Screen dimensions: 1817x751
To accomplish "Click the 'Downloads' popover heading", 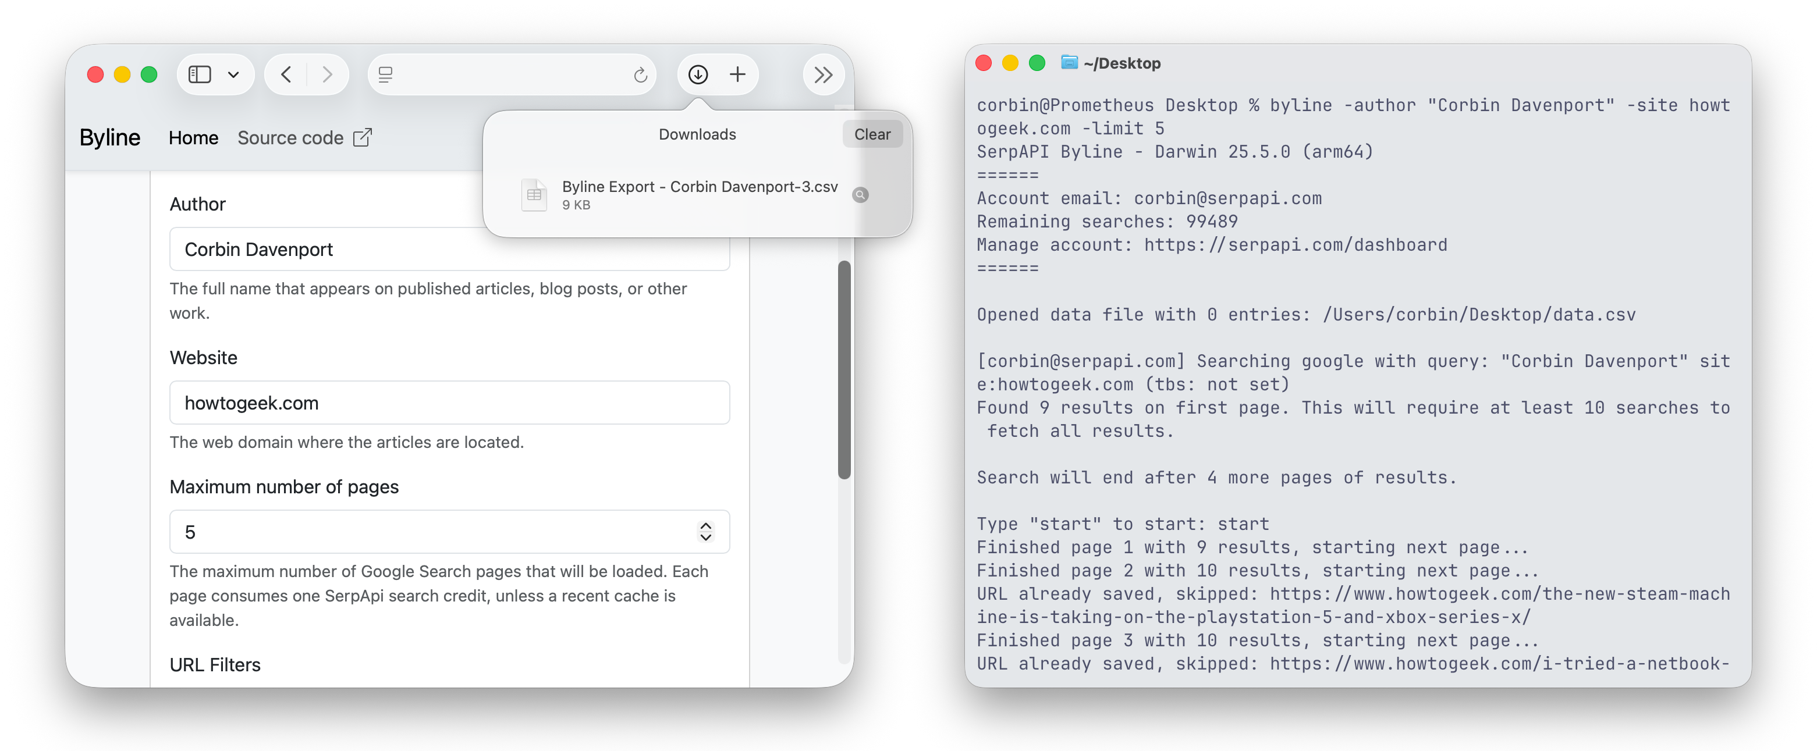I will click(697, 135).
